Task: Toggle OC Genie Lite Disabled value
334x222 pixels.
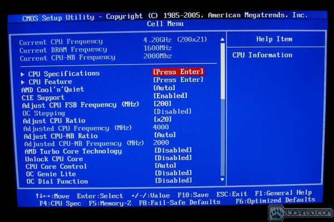Action: coord(173,173)
